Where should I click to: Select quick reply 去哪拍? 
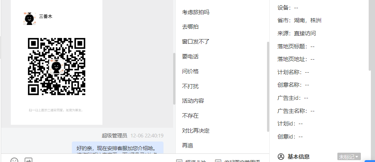pos(190,27)
